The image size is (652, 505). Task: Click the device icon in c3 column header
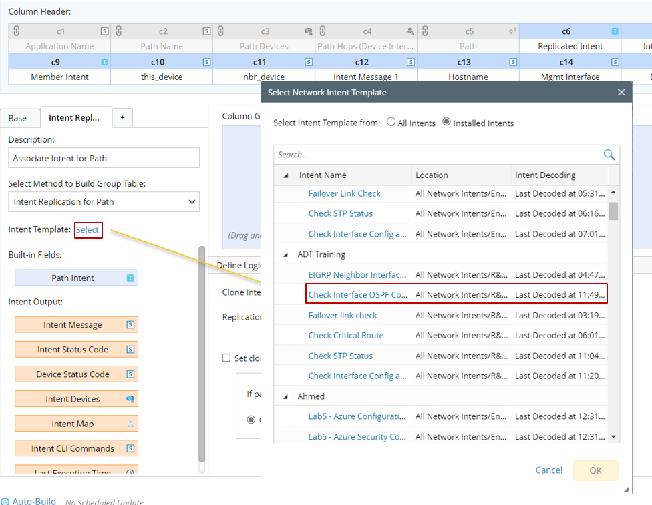[308, 31]
